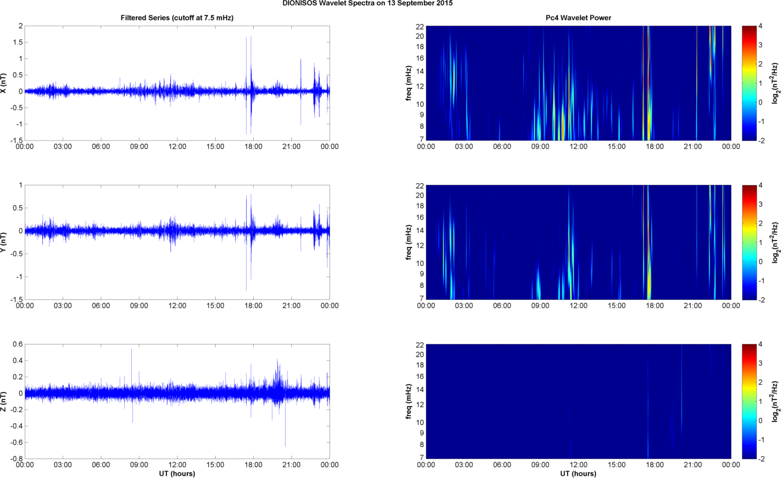
Task: Click the '15:00' tick under the middle spectrogram
Action: click(616, 305)
